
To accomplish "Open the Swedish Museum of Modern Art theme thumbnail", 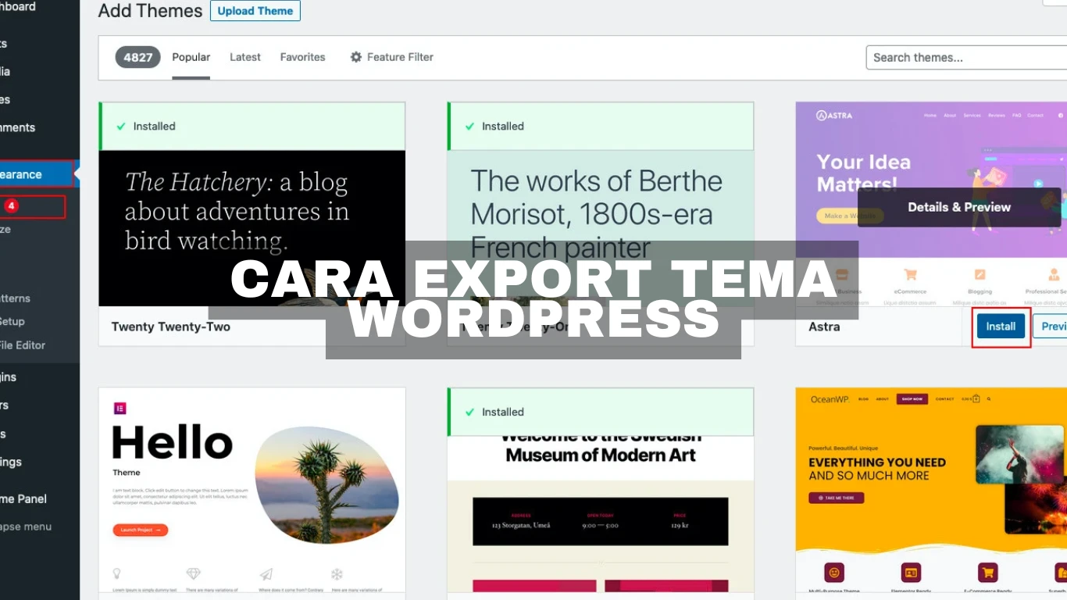I will [601, 514].
